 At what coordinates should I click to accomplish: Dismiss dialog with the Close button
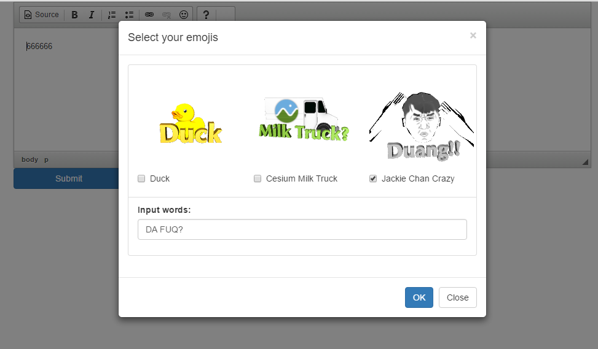[458, 297]
